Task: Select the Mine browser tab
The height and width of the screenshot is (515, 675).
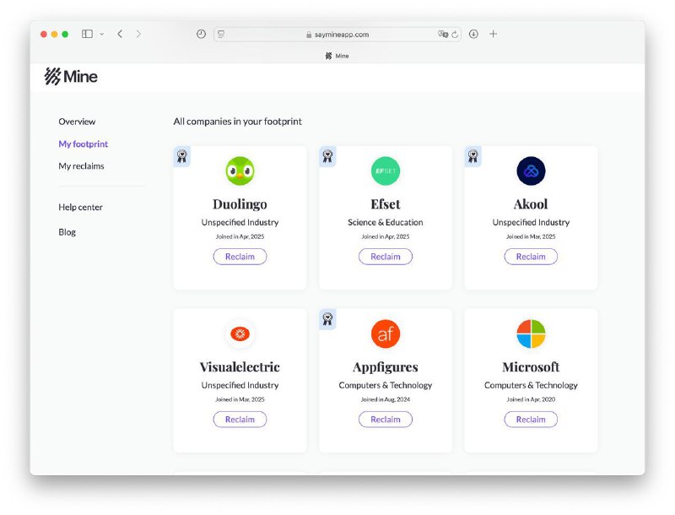Action: 337,56
